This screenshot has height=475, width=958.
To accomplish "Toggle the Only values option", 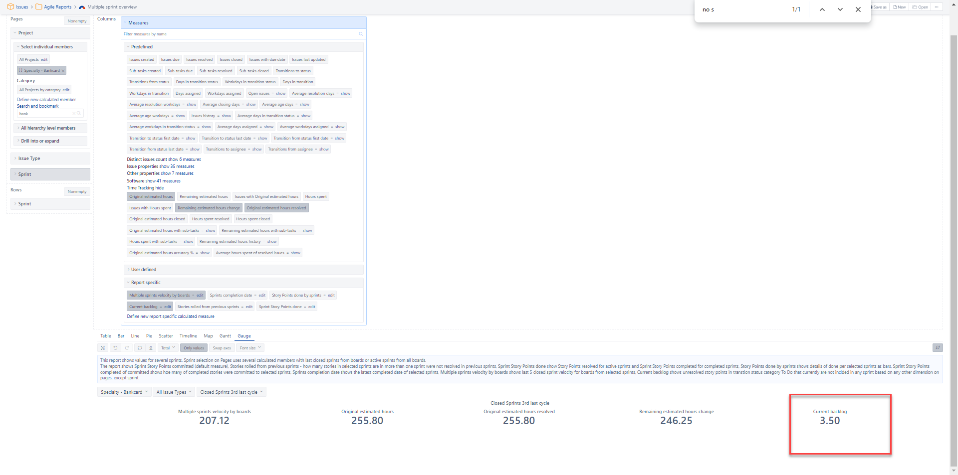I will click(194, 348).
